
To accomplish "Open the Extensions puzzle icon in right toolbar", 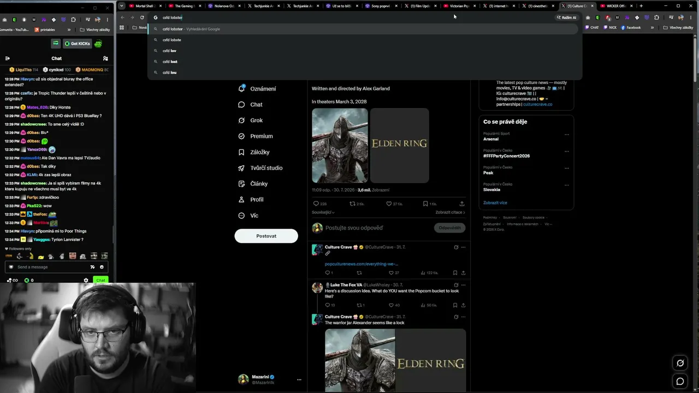I will click(x=656, y=17).
